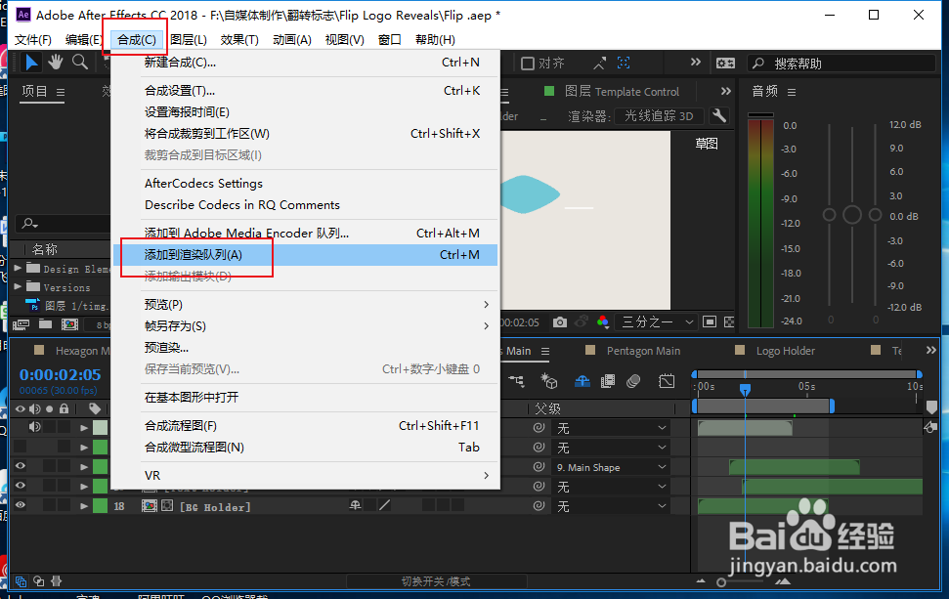Expand transfer controls pane icon at bottom
This screenshot has width=949, height=599.
coord(39,581)
